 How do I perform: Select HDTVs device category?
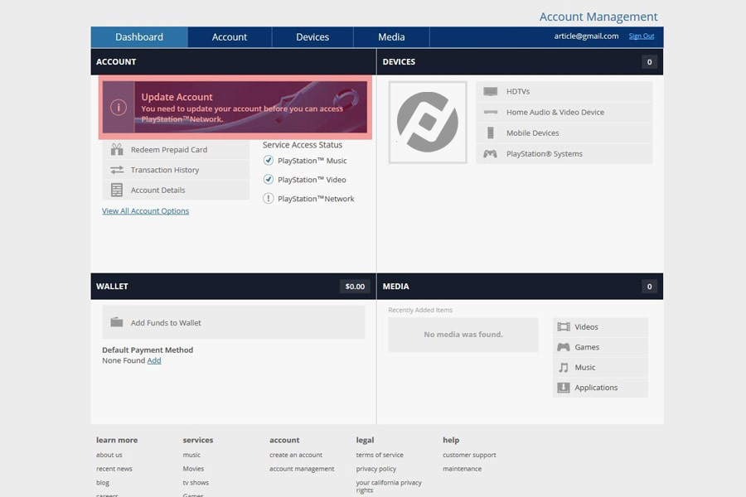[564, 91]
